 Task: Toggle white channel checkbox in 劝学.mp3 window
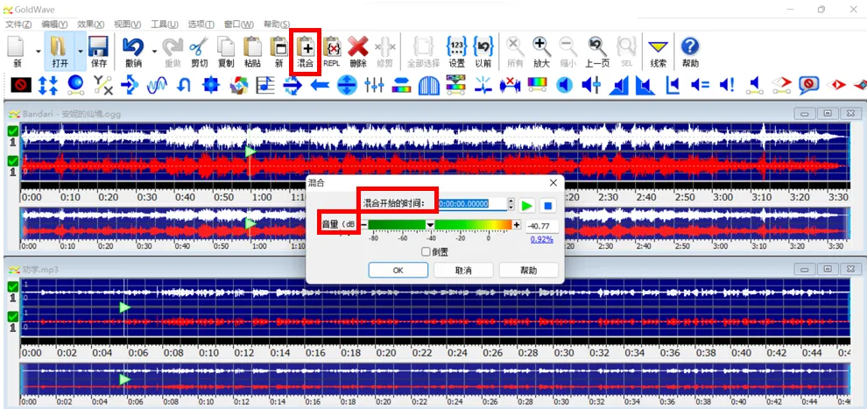pos(13,287)
